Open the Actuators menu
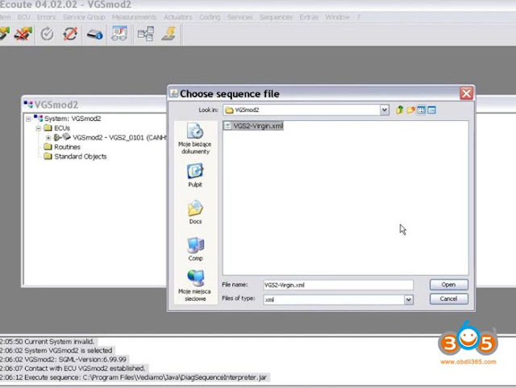516x388 pixels. click(178, 17)
